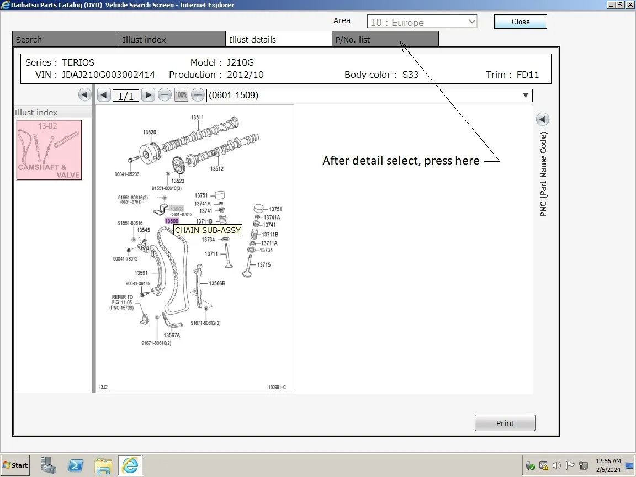Zoom out the parts illustration
The image size is (636, 477).
(165, 95)
